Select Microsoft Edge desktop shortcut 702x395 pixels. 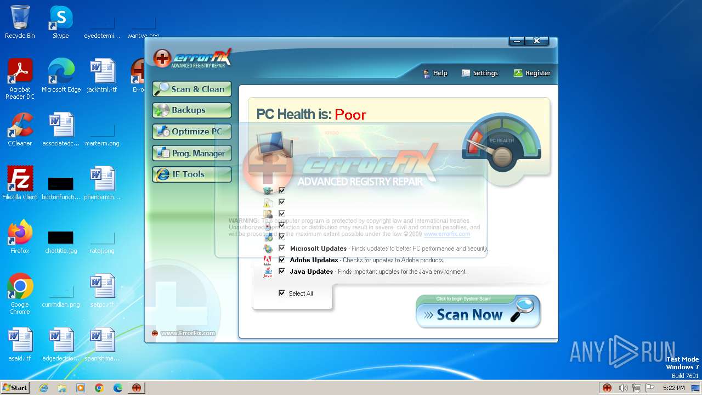coord(61,76)
